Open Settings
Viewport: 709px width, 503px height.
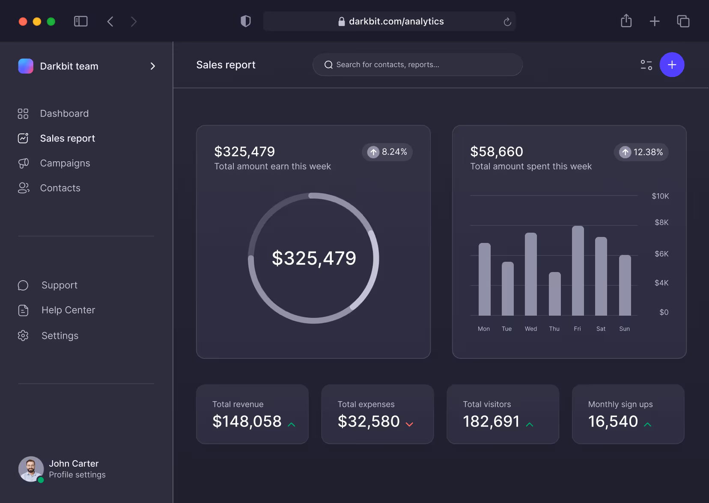pos(60,335)
